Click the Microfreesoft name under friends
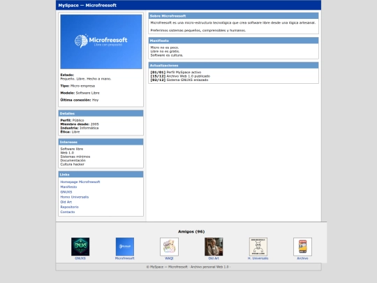377x283 pixels. coord(125,259)
